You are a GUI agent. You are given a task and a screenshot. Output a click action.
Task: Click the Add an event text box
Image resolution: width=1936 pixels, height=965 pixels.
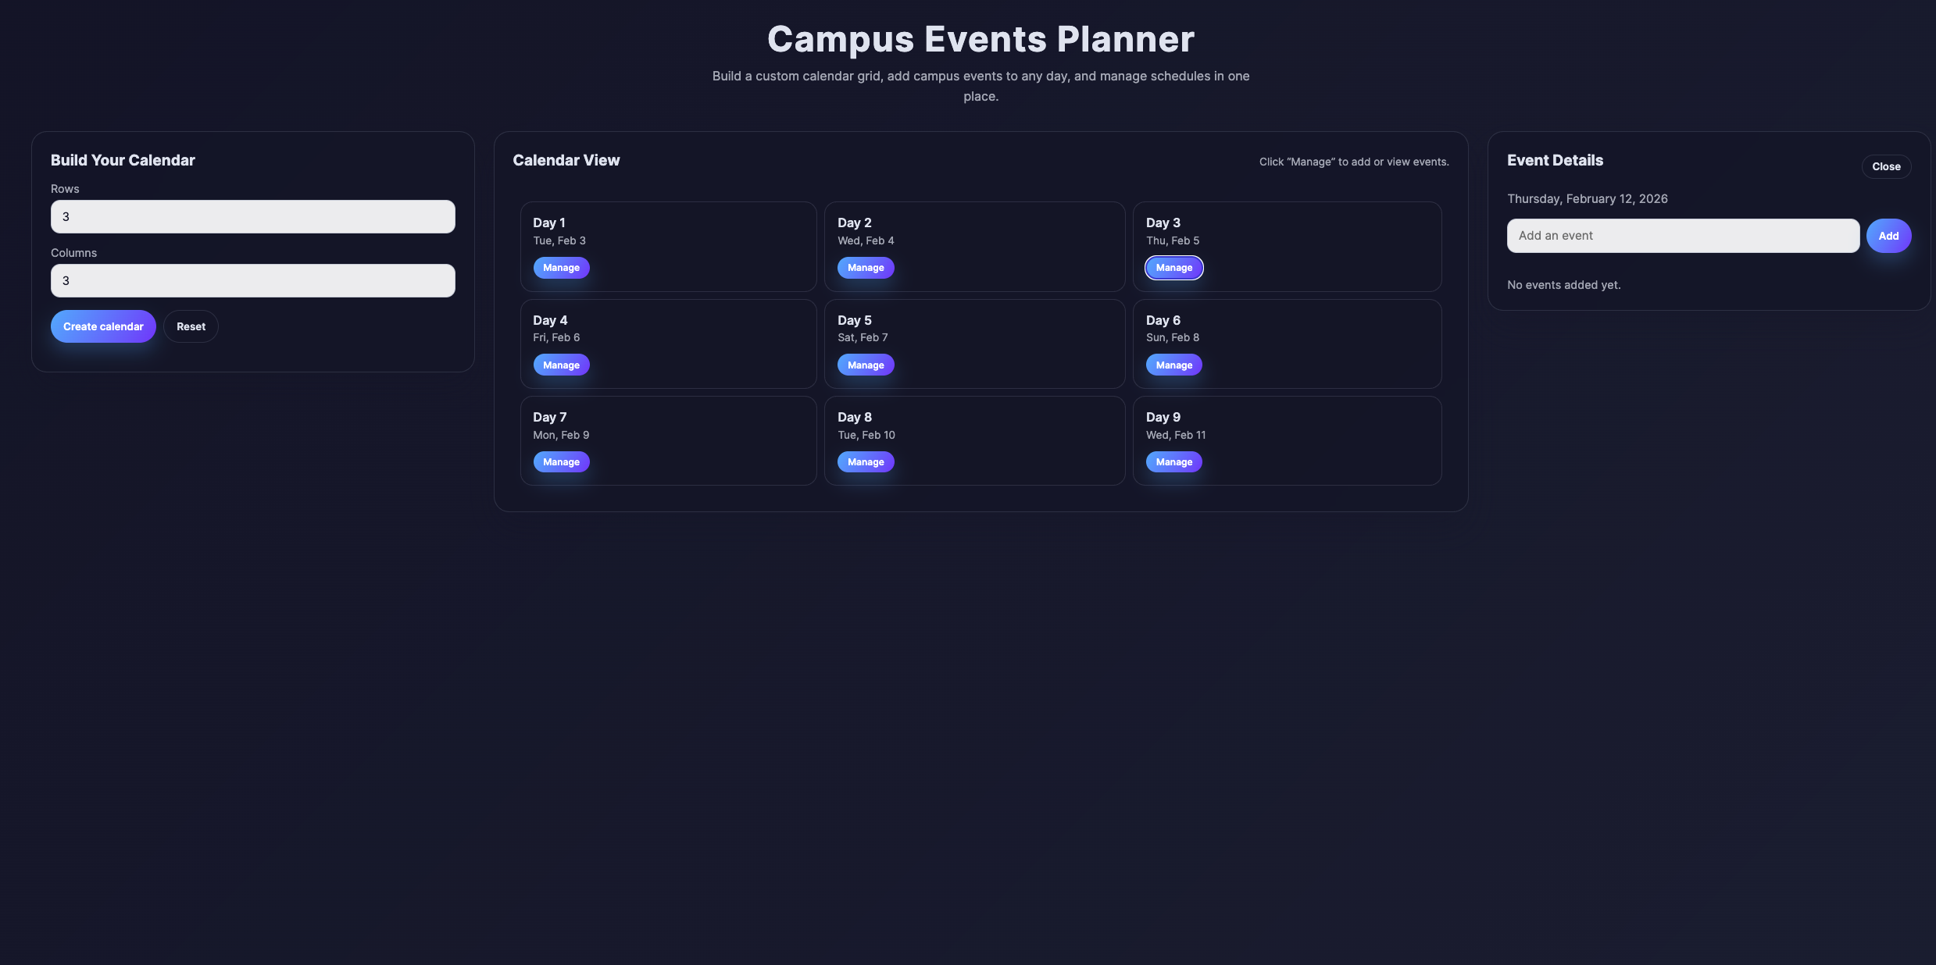[1681, 235]
